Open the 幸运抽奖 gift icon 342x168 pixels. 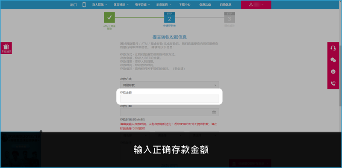(6, 48)
